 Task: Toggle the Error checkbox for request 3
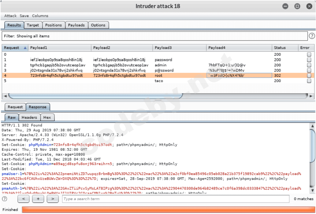pos(309,70)
